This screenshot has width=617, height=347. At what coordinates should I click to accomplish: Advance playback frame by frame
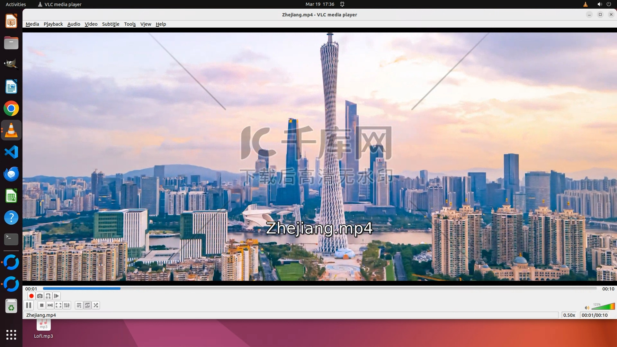click(57, 296)
